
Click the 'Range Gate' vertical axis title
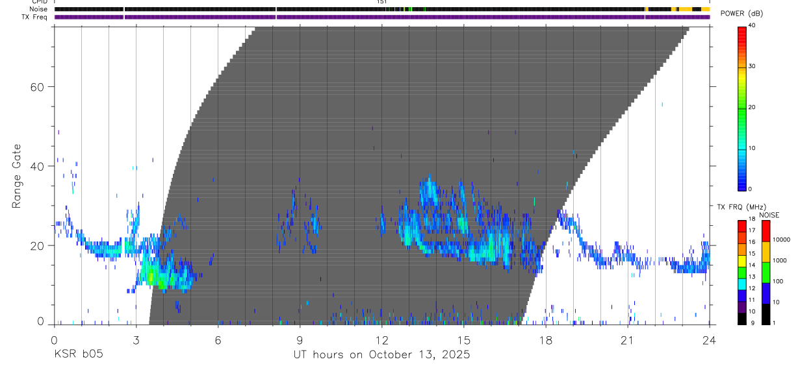pyautogui.click(x=16, y=177)
